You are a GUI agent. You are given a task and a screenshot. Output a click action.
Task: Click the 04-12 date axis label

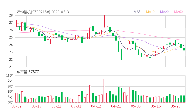click(x=96, y=106)
